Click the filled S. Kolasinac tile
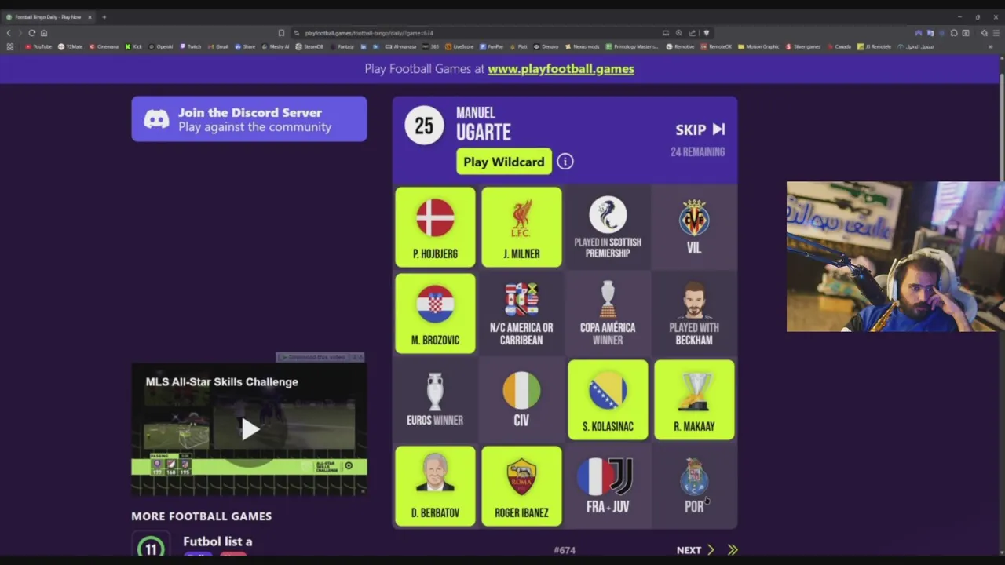 click(608, 400)
